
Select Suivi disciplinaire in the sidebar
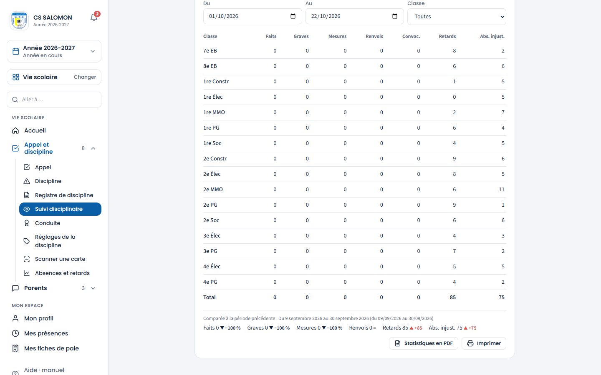pos(60,209)
